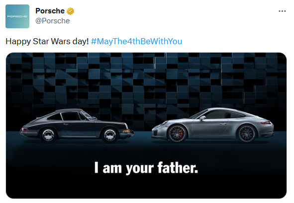The height and width of the screenshot is (203, 294).
Task: Click the classic black Porsche 911 in the image
Action: (x=77, y=126)
